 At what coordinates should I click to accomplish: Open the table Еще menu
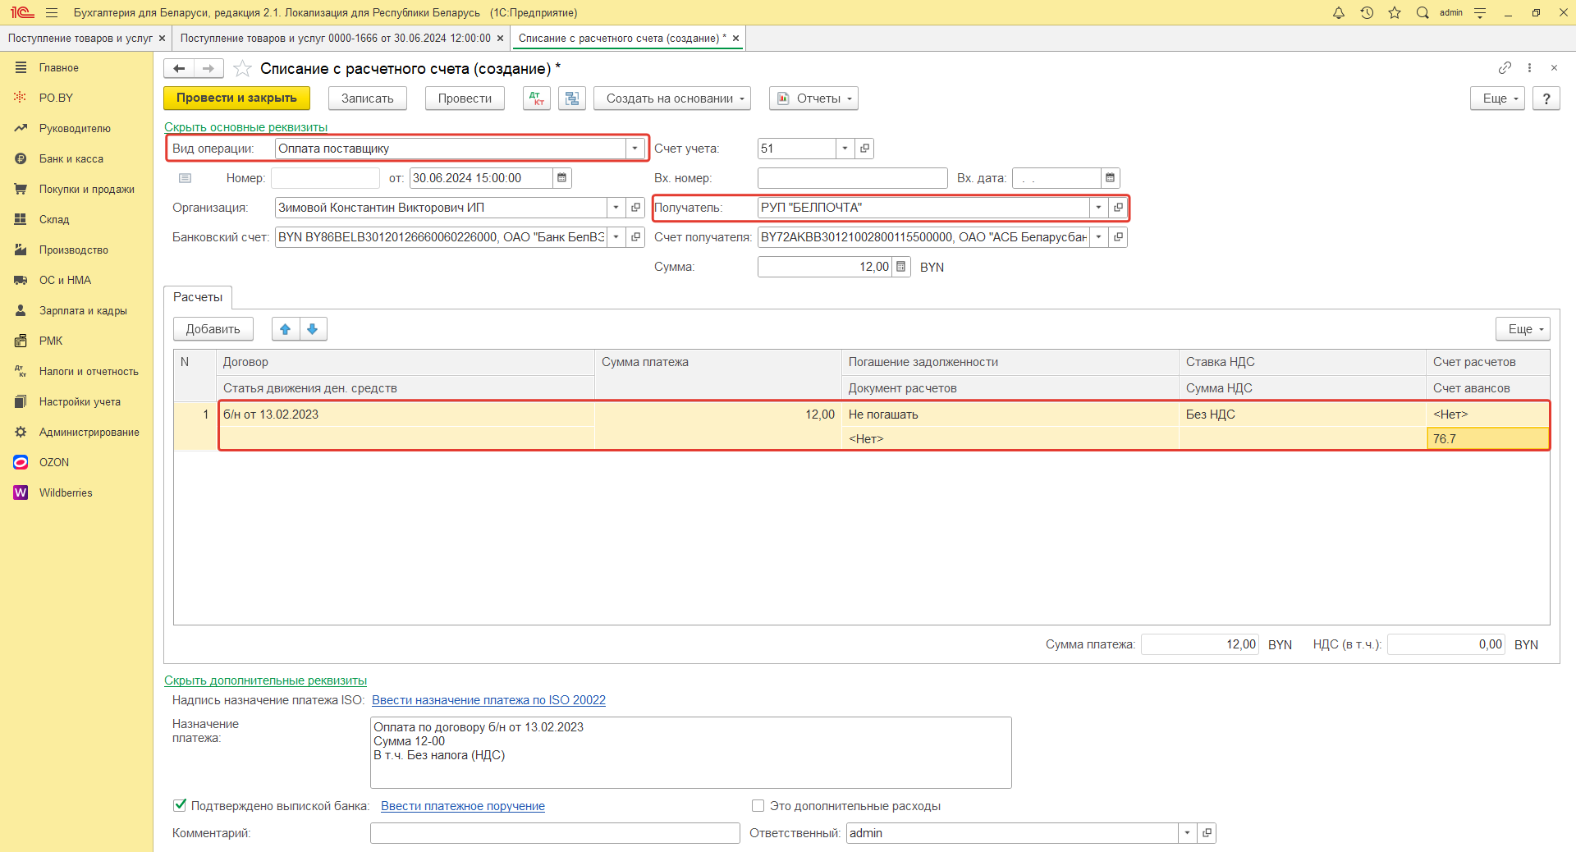(x=1523, y=329)
